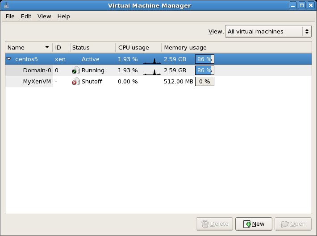This screenshot has height=236, width=317.
Task: Click the 0 % memory bar for MyXenVM
Action: pyautogui.click(x=204, y=82)
